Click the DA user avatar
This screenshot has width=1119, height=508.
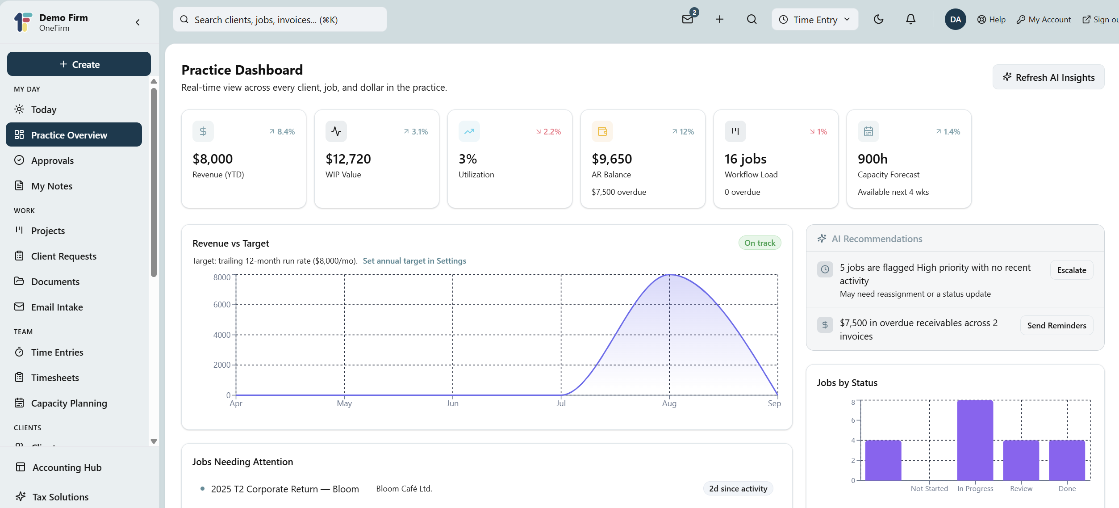(x=955, y=19)
